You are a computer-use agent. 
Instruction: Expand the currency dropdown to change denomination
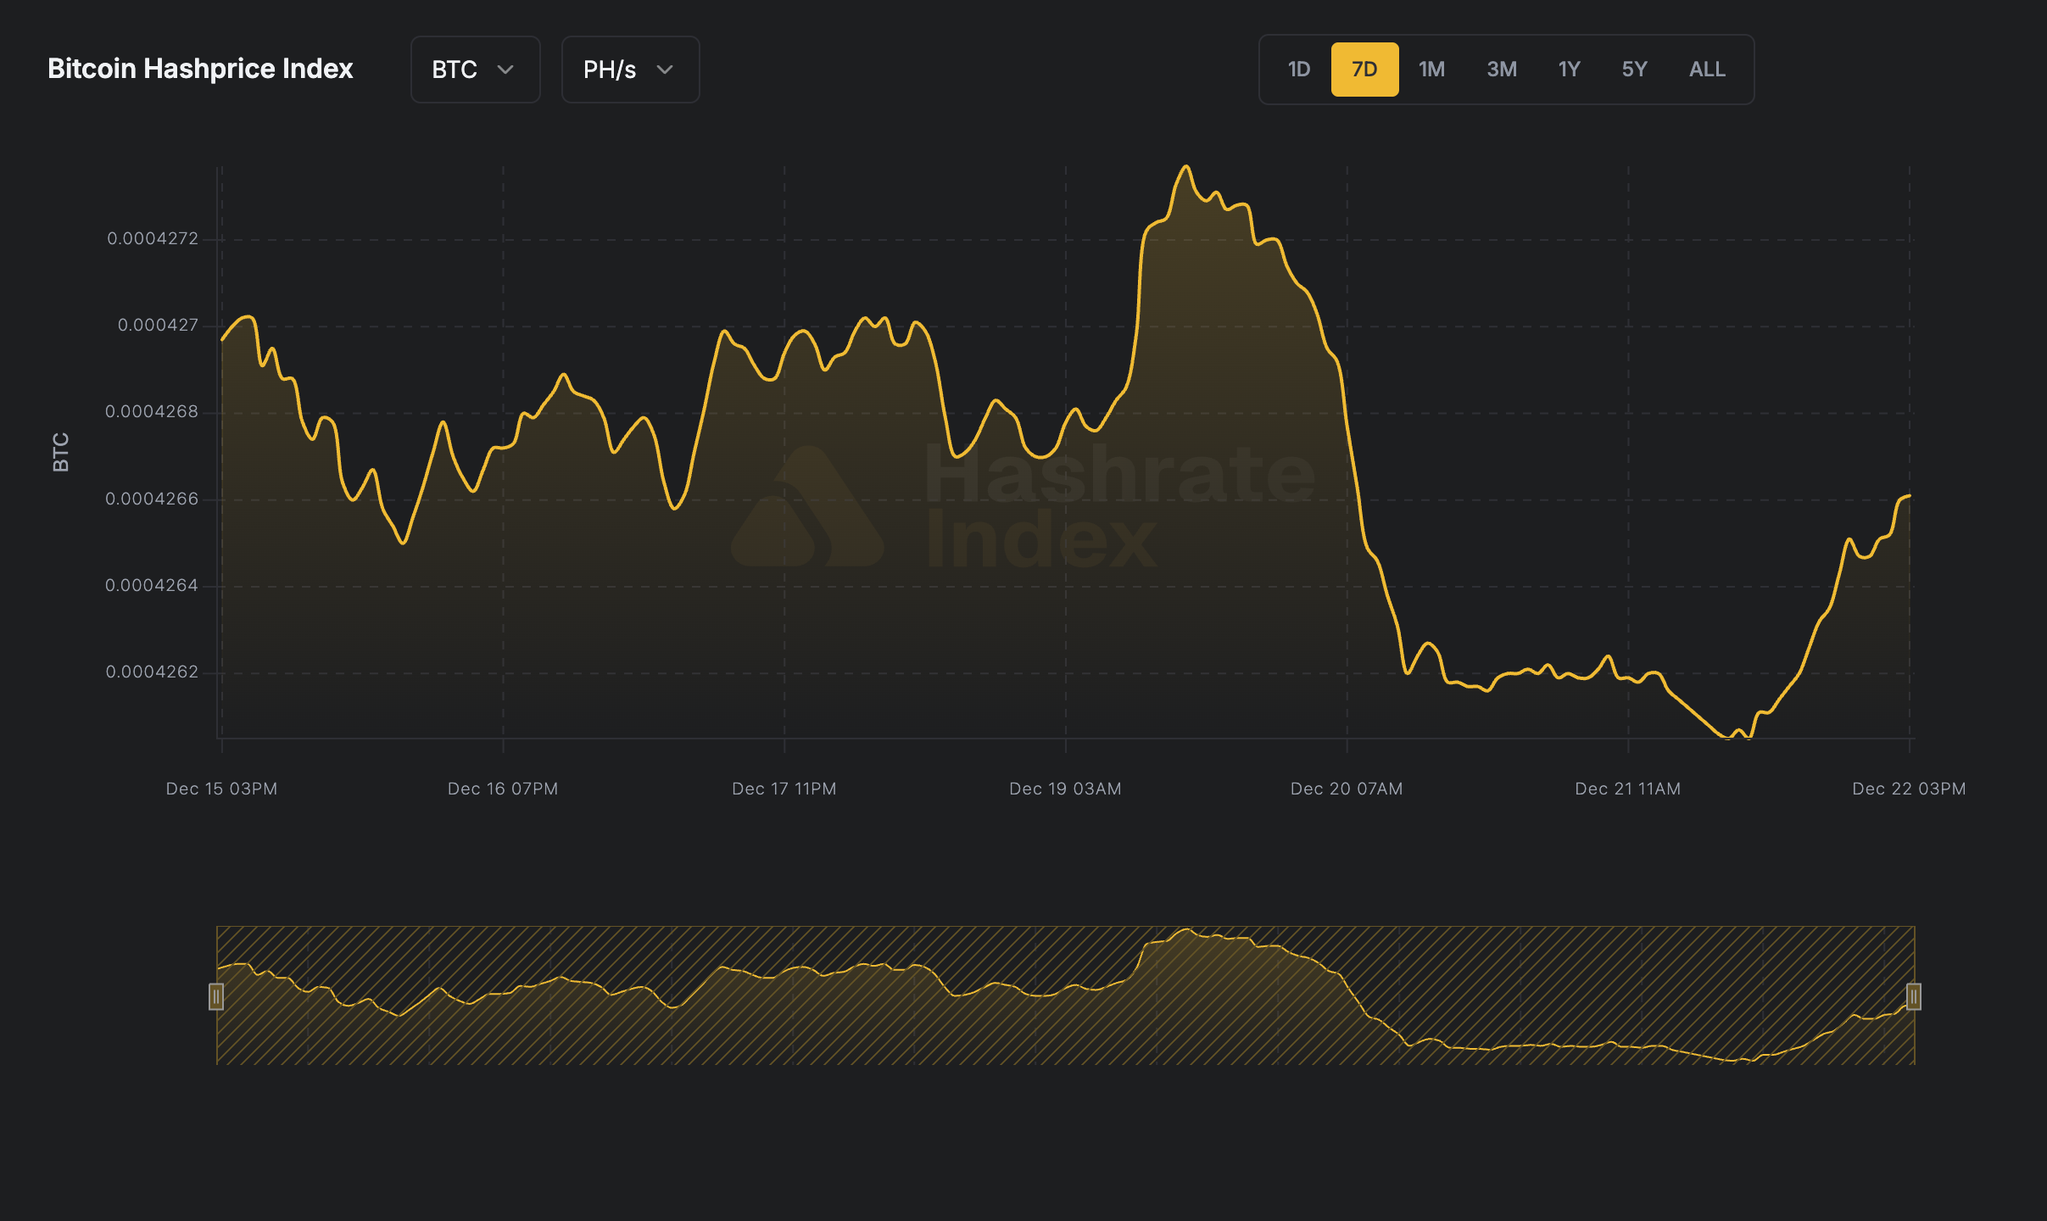(x=475, y=70)
